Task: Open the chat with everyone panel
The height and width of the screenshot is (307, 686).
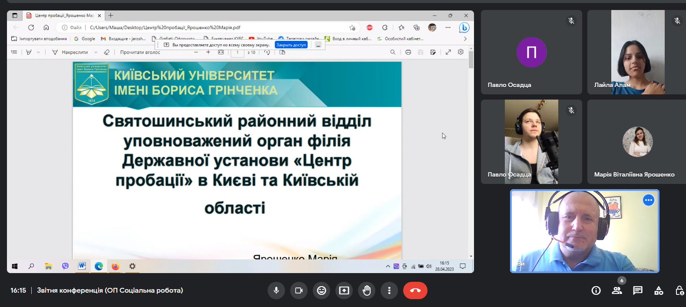Action: click(638, 290)
